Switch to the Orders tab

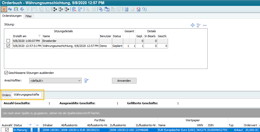[x=6, y=95]
